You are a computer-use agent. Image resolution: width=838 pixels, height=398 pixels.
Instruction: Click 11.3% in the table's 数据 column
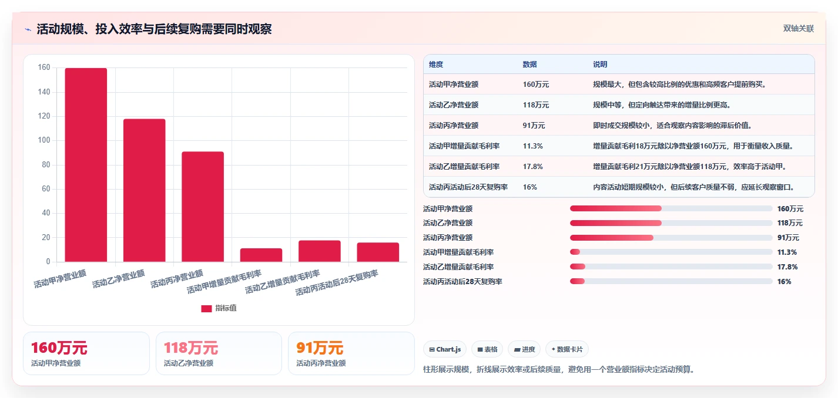pos(532,146)
